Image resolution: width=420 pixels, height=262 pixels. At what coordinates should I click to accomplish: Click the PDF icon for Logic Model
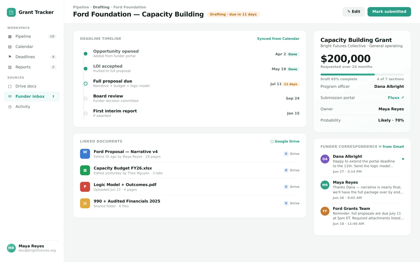[x=85, y=187]
